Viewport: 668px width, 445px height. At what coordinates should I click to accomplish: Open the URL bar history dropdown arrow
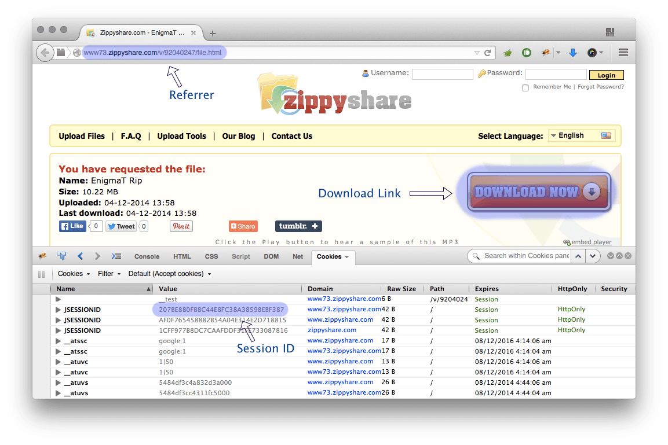click(477, 53)
